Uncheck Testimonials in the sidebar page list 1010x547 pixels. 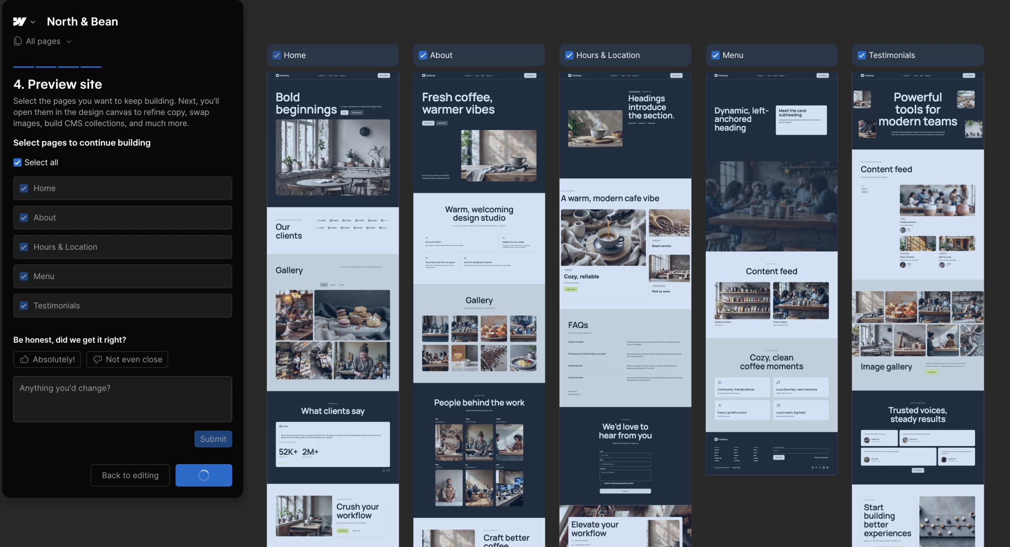[24, 306]
